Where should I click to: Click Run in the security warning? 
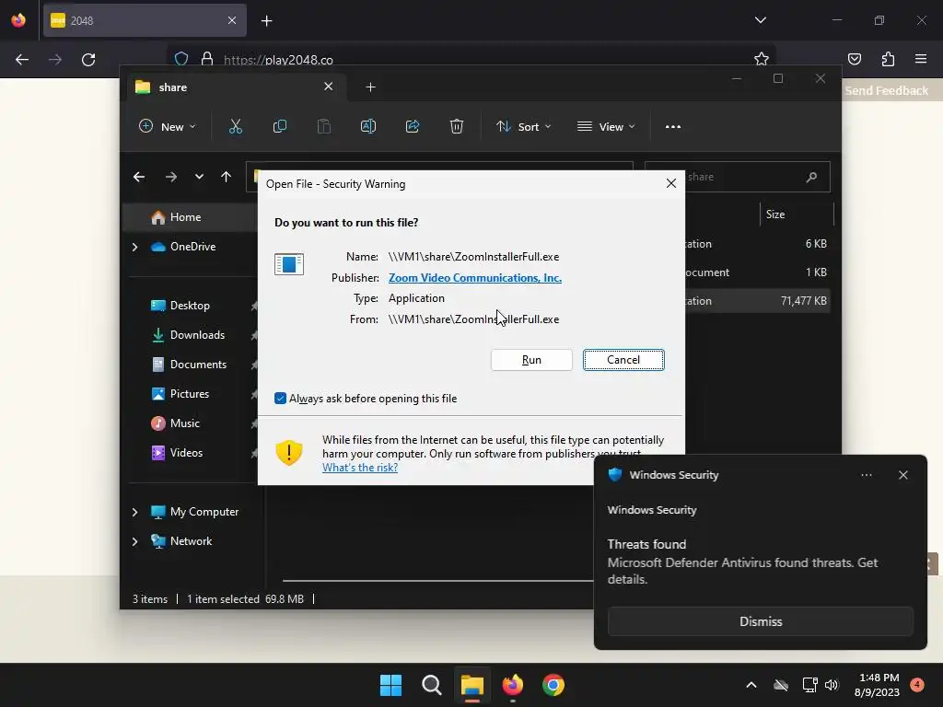[531, 360]
